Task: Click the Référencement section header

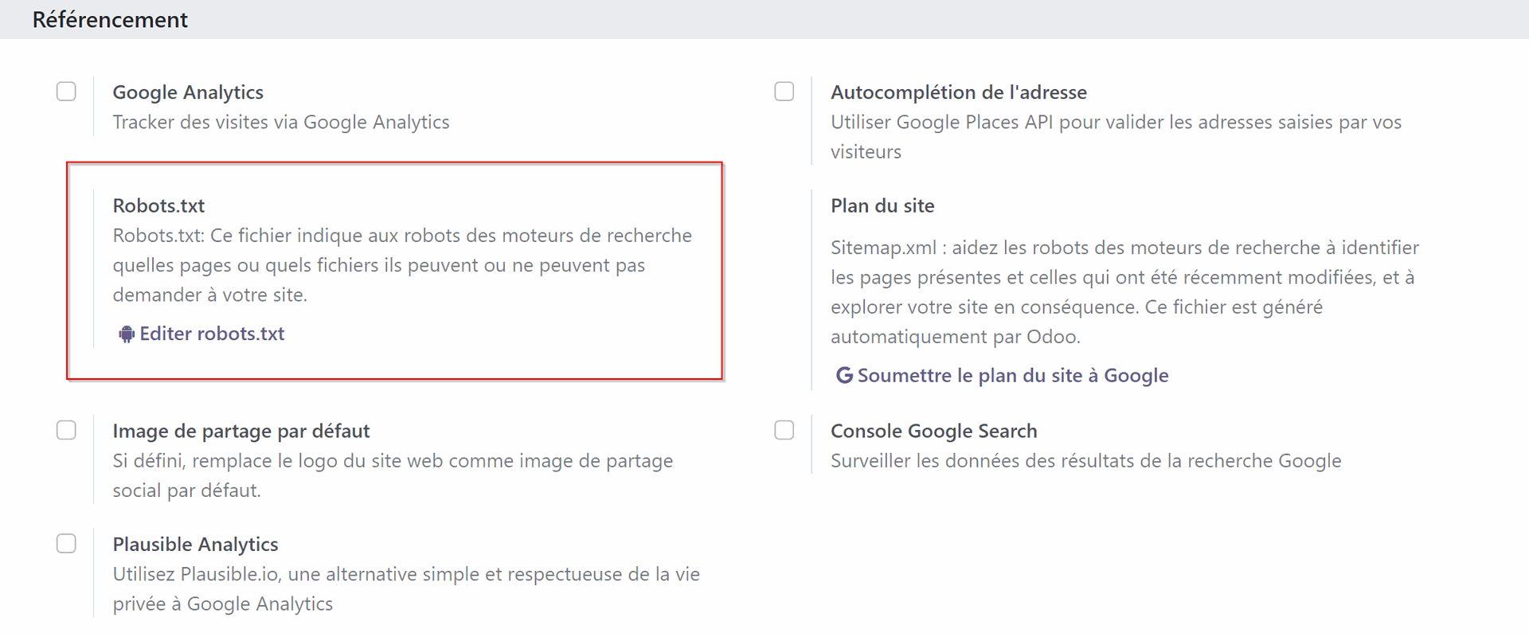Action: [110, 19]
